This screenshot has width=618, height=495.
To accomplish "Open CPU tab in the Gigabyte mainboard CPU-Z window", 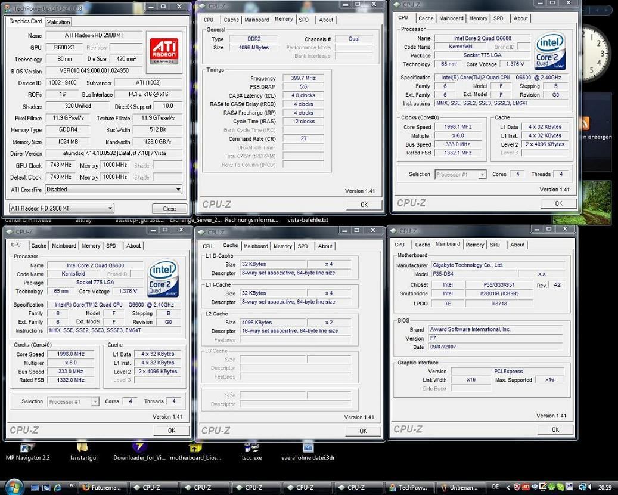I will pos(400,245).
